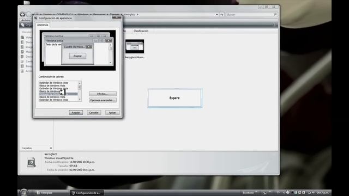Click Configuración de a... taskbar button
The height and width of the screenshot is (196, 349).
pos(87,193)
